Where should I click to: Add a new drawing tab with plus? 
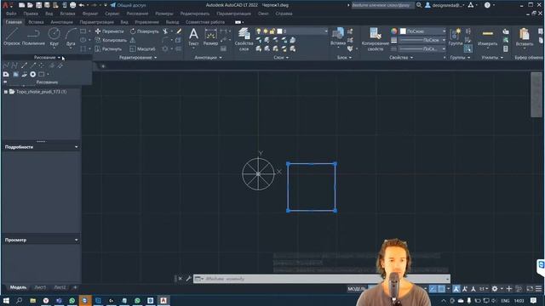click(103, 66)
